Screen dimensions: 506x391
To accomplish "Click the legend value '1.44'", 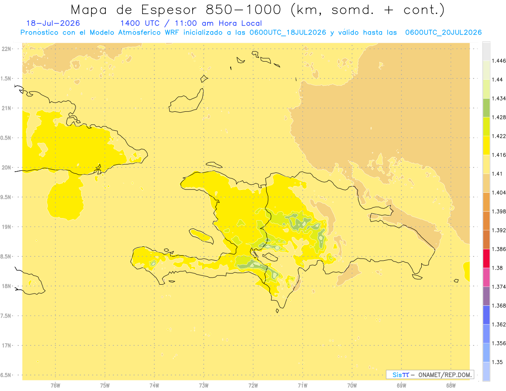I will coord(497,80).
